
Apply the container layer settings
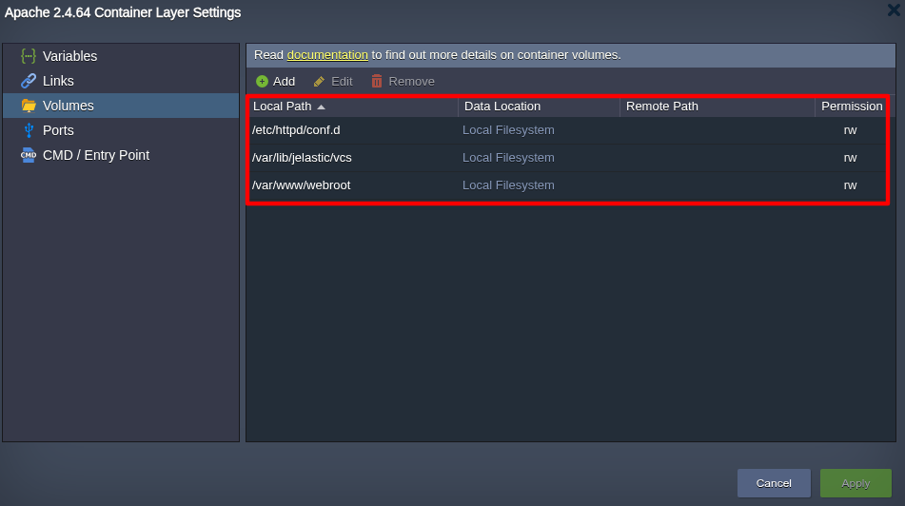[x=856, y=483]
